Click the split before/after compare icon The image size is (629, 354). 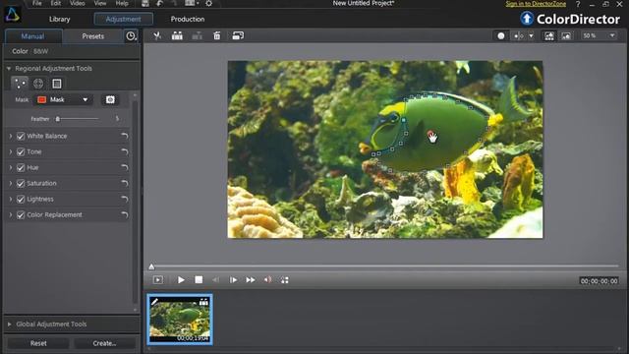[x=518, y=35]
